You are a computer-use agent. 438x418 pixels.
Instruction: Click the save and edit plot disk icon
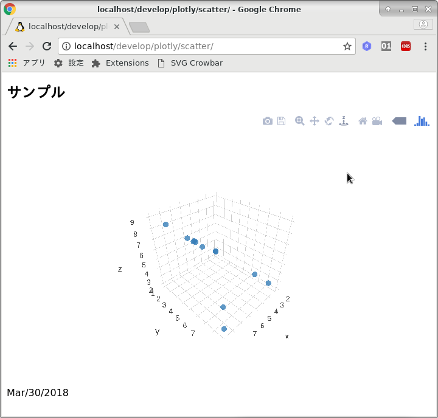(x=281, y=121)
